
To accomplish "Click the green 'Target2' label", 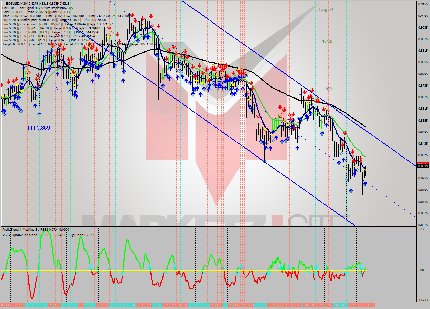I will [x=326, y=10].
